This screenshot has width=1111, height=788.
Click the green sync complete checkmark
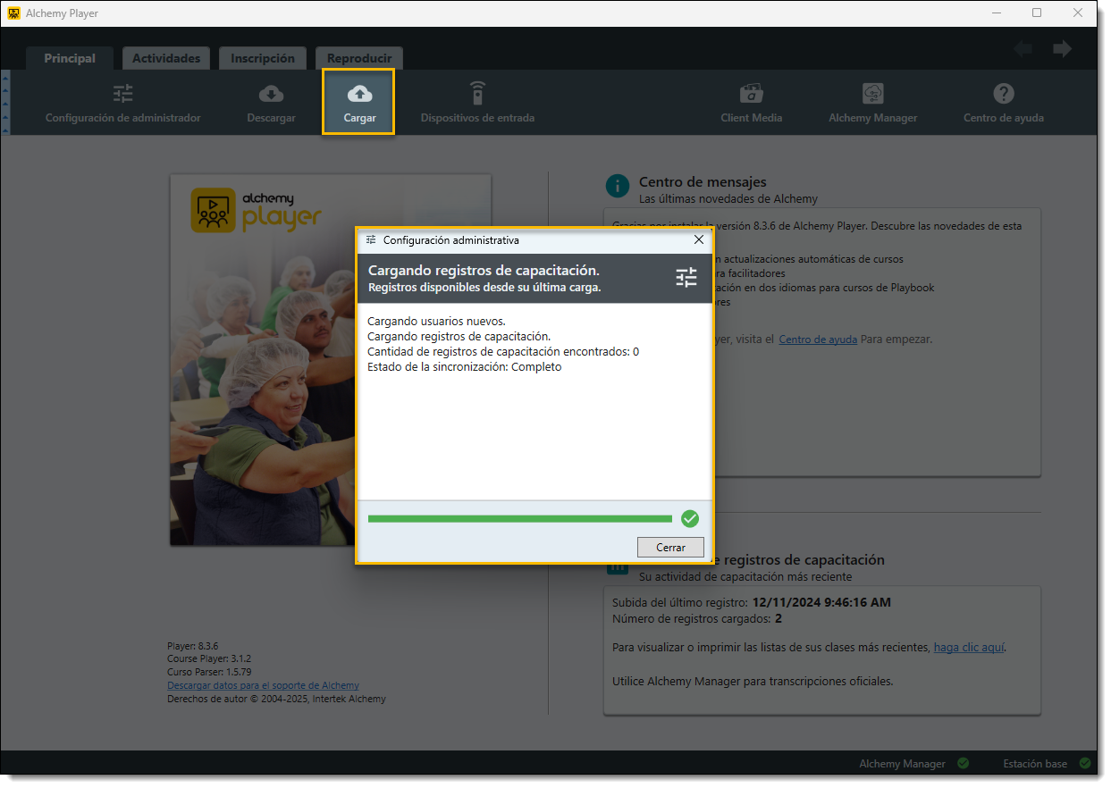point(689,519)
